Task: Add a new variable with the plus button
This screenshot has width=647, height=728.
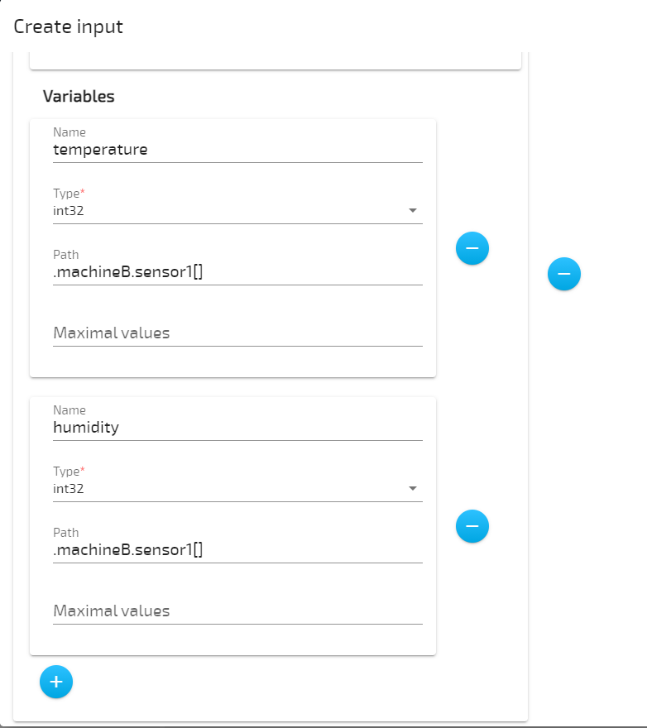Action: 55,682
